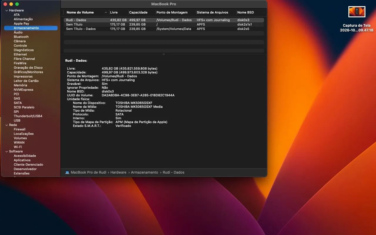
Task: Open Acessibilidade under Software
Action: 25,156
